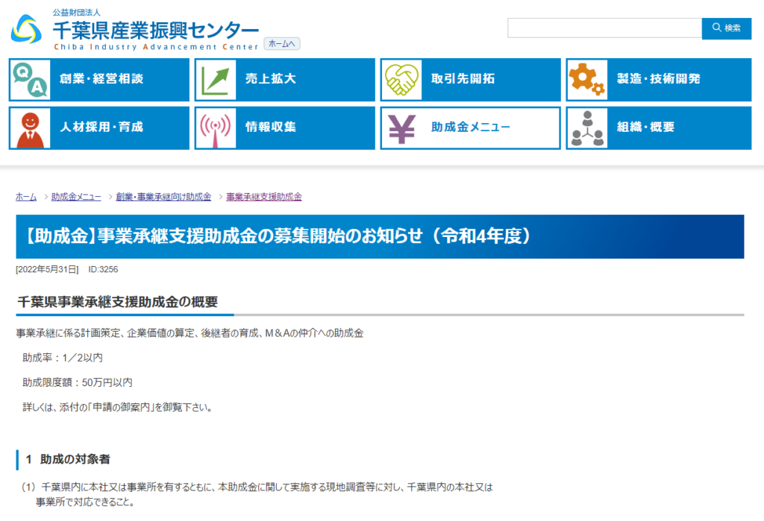Focus the site search text field
This screenshot has height=521, width=764.
[604, 28]
